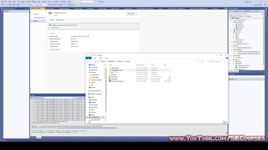Select the Connected Services node in Solution Explorer

coord(241,20)
